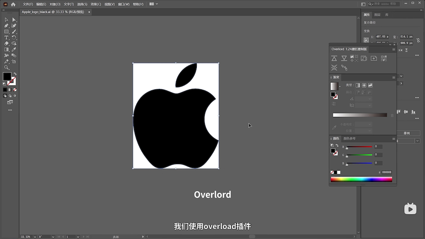Viewport: 425px width, 239px height.
Task: Select the Width/Warp tool
Action: [x=6, y=55]
